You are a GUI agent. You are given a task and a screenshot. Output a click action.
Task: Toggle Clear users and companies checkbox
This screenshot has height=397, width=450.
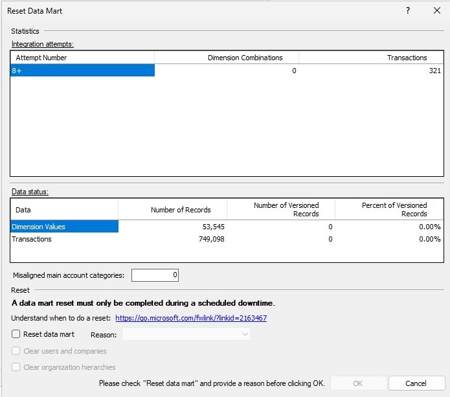(x=16, y=351)
